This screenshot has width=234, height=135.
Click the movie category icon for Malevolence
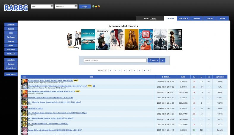pos(24,81)
